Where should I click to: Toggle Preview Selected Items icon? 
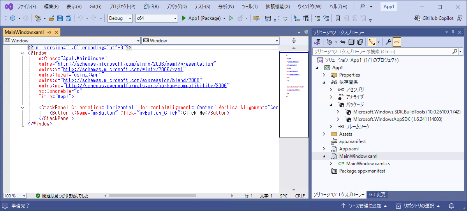[397, 42]
